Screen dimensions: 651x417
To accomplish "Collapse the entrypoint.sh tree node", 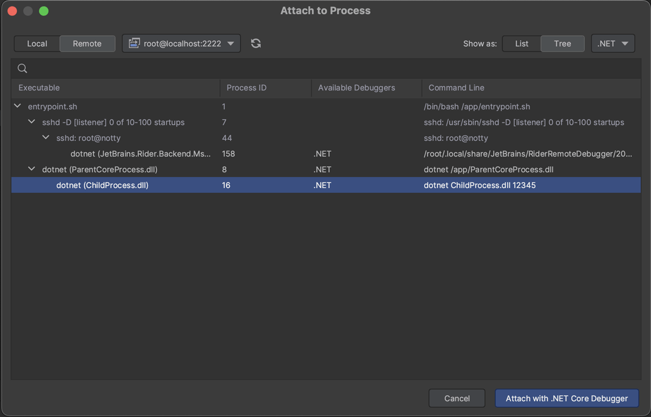I will (x=17, y=107).
